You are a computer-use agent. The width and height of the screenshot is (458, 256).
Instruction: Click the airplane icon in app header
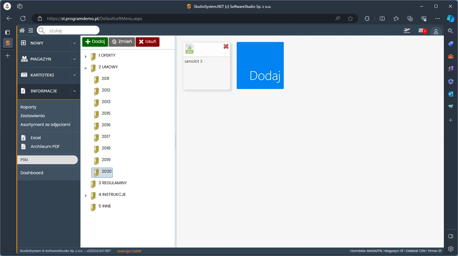pos(407,30)
